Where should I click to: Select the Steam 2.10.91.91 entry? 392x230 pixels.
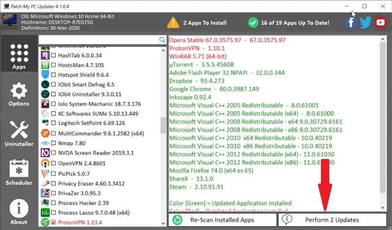click(196, 187)
